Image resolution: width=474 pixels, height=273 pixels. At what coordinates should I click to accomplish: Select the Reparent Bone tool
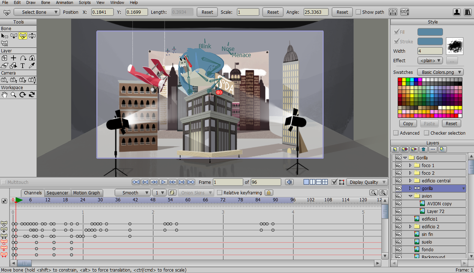click(x=5, y=44)
